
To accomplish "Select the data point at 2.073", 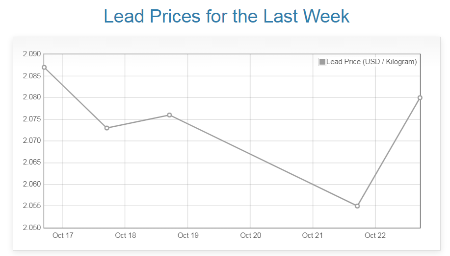I will (107, 128).
